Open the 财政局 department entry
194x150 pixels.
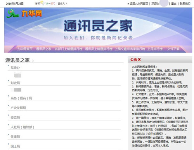(15, 83)
